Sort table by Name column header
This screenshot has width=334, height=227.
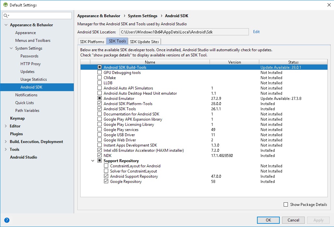click(x=150, y=62)
